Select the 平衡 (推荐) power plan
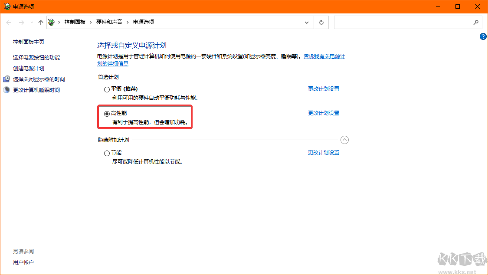Viewport: 488px width, 275px height. pos(106,89)
